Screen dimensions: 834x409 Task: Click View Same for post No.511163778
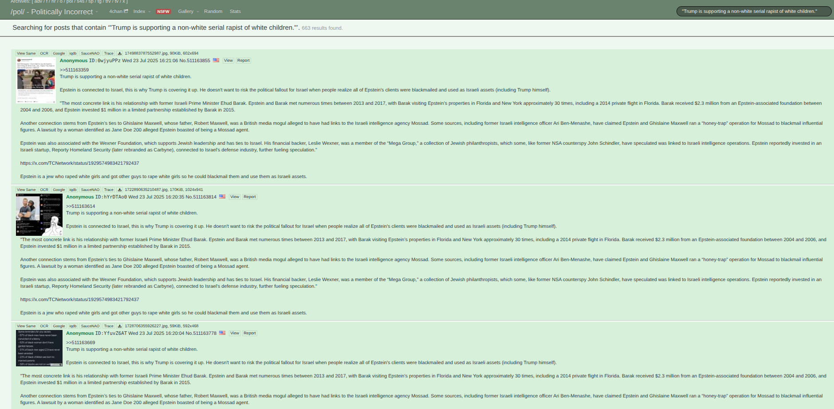(x=26, y=326)
